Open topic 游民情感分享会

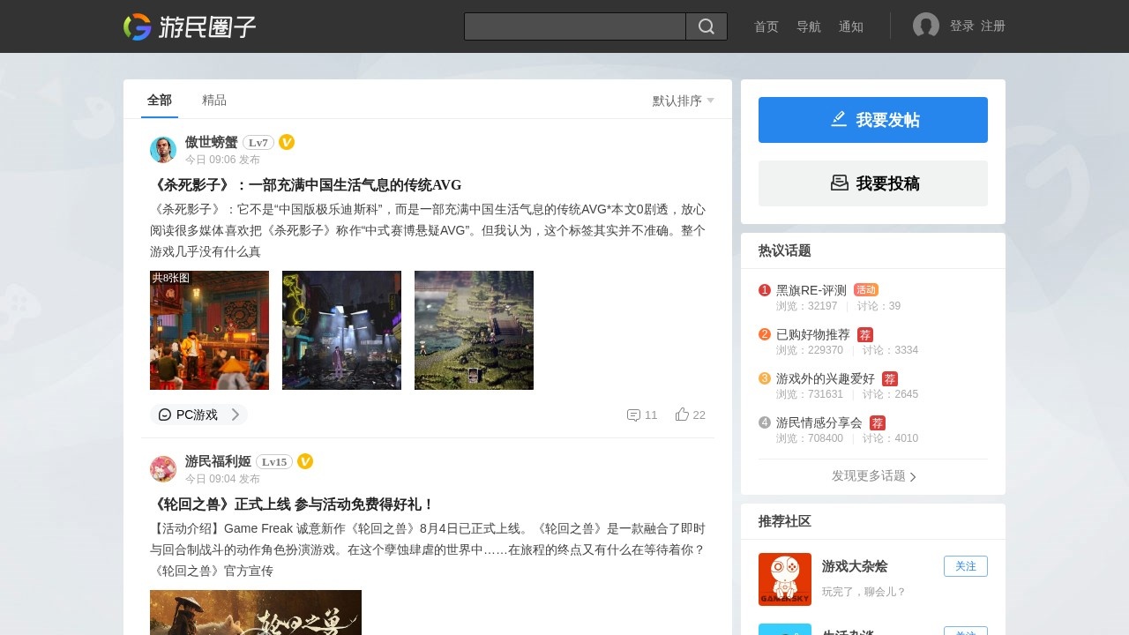coord(819,422)
